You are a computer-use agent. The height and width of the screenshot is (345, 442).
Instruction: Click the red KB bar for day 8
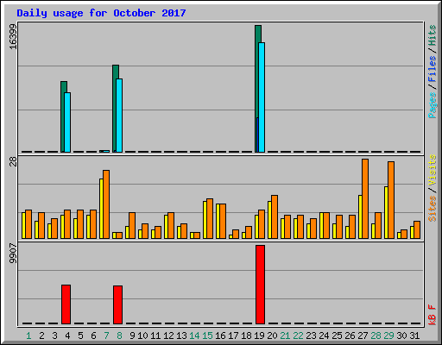[117, 304]
